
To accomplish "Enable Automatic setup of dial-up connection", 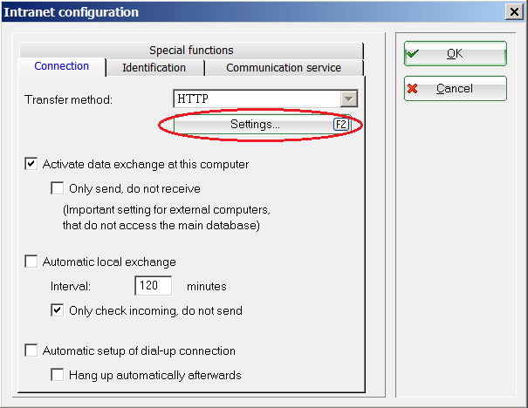I will click(x=31, y=351).
